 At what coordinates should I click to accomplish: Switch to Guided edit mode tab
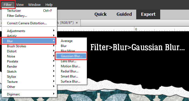point(124,14)
